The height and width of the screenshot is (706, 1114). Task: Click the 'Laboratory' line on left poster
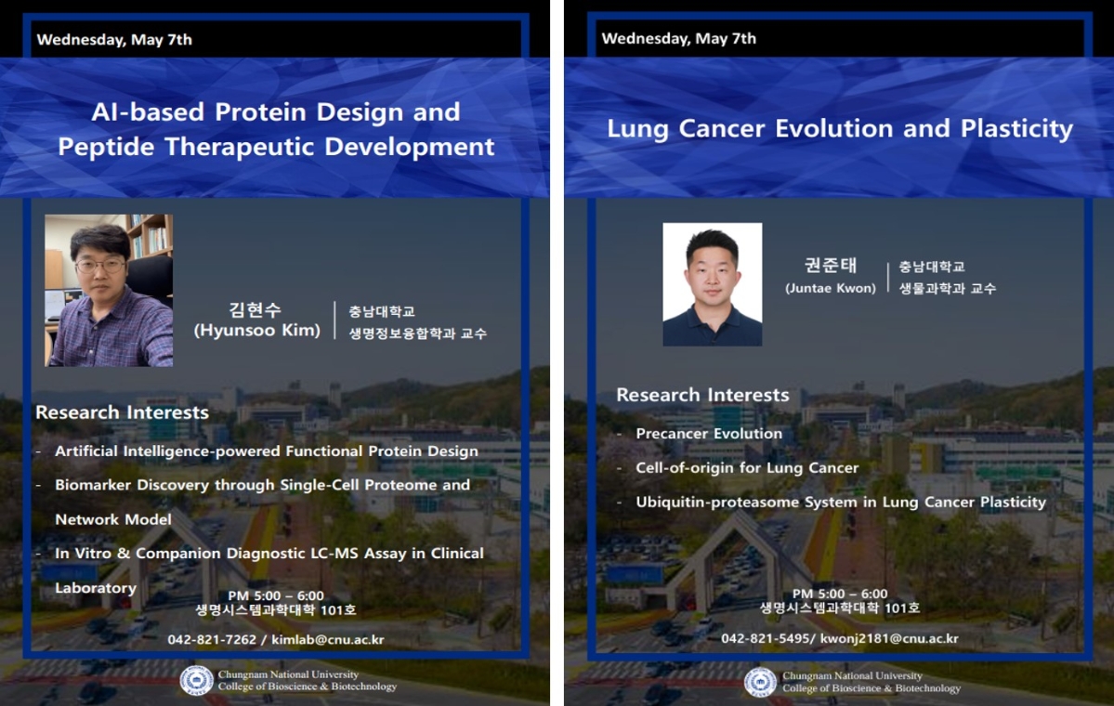[x=95, y=588]
